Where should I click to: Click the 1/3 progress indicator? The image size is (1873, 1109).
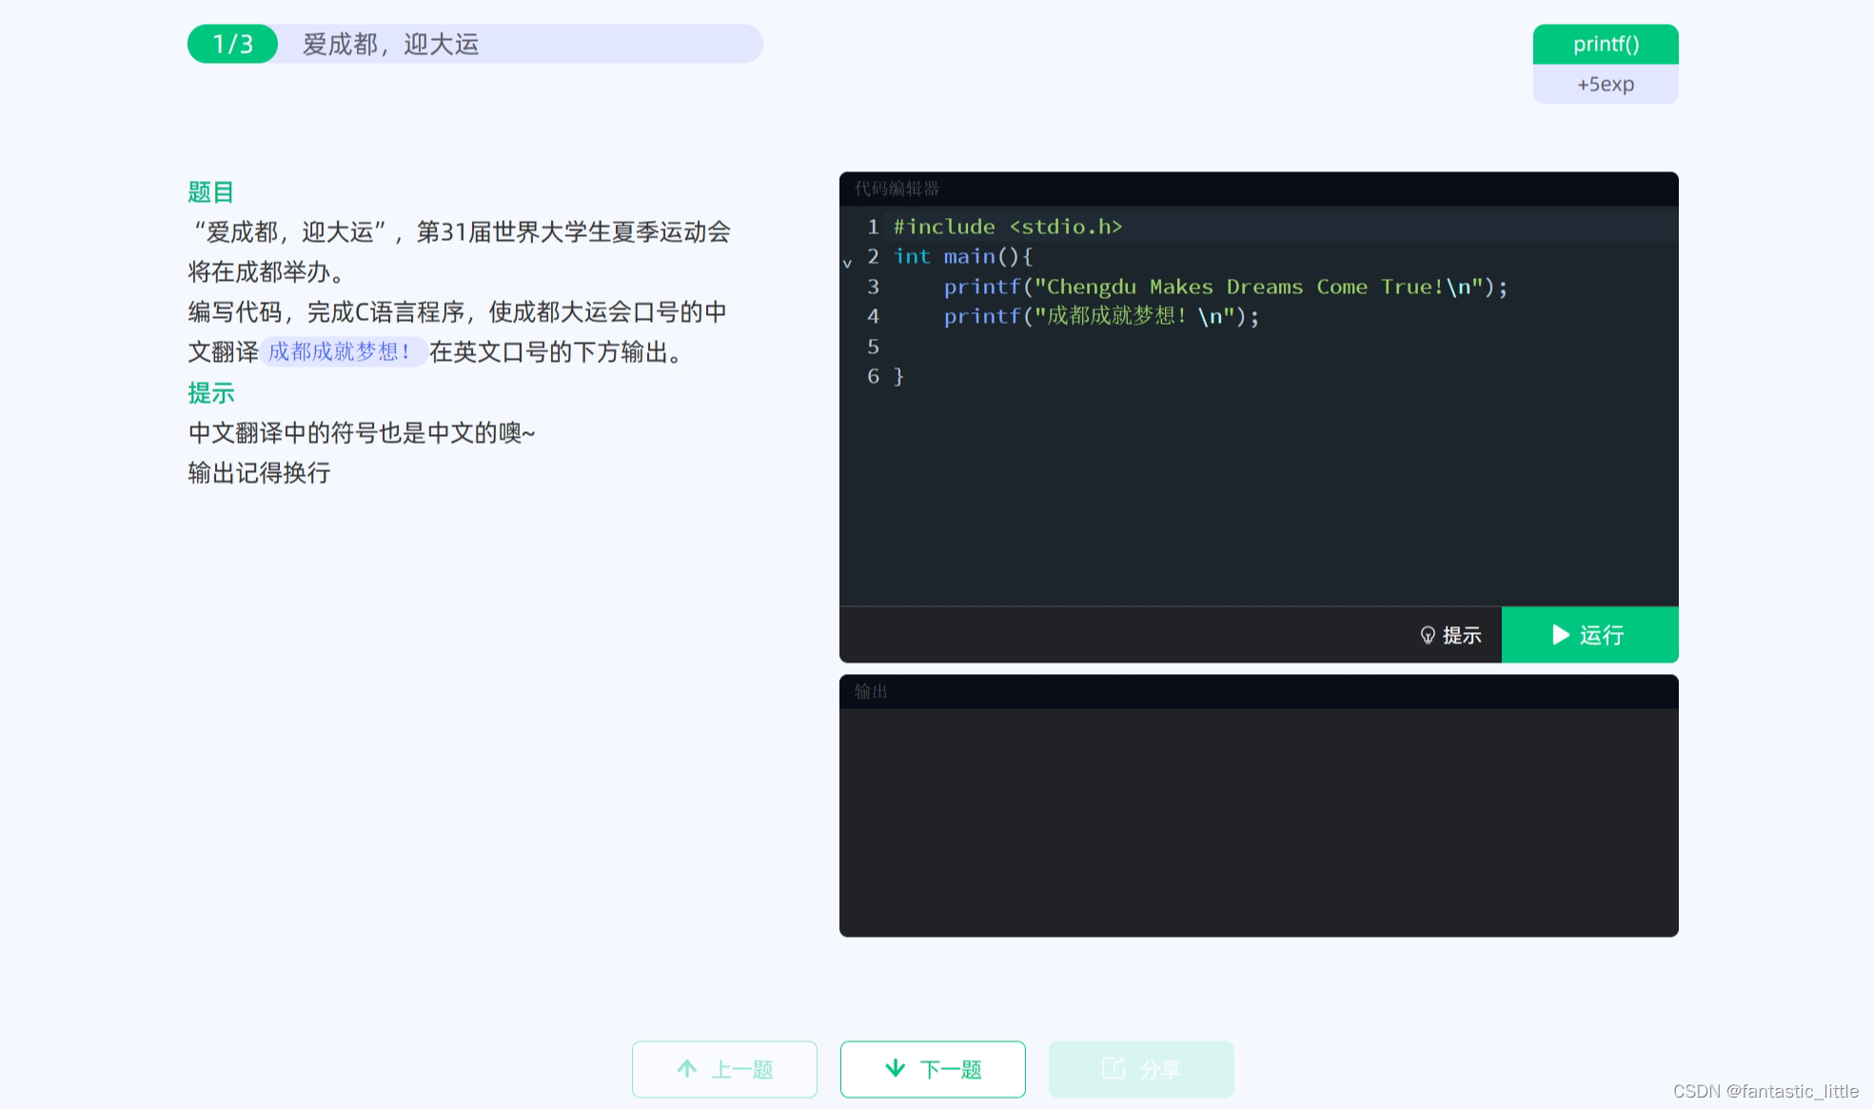click(x=232, y=44)
